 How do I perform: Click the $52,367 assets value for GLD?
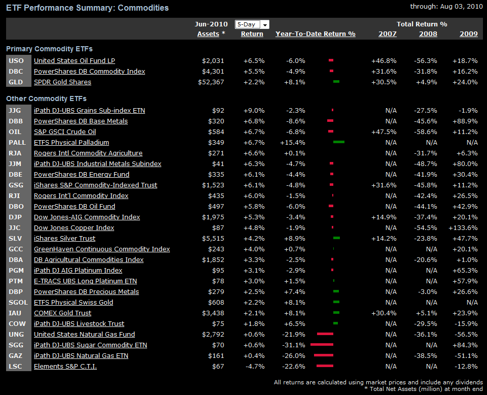coord(211,82)
